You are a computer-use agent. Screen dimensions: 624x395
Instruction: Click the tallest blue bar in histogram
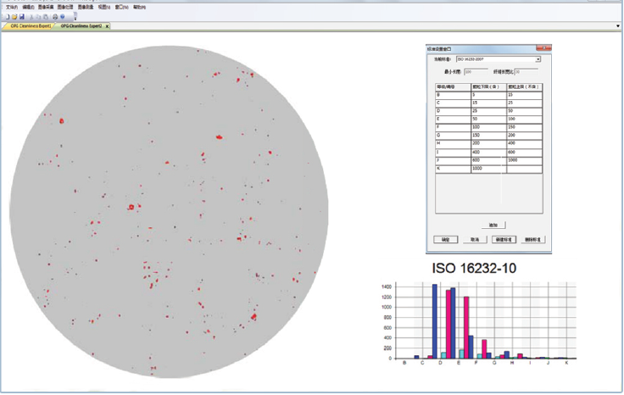(x=435, y=321)
